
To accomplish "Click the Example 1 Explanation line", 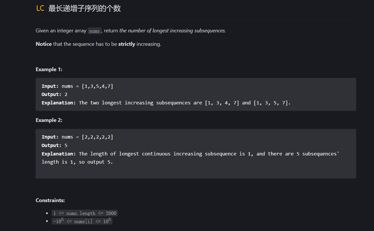I will 166,103.
